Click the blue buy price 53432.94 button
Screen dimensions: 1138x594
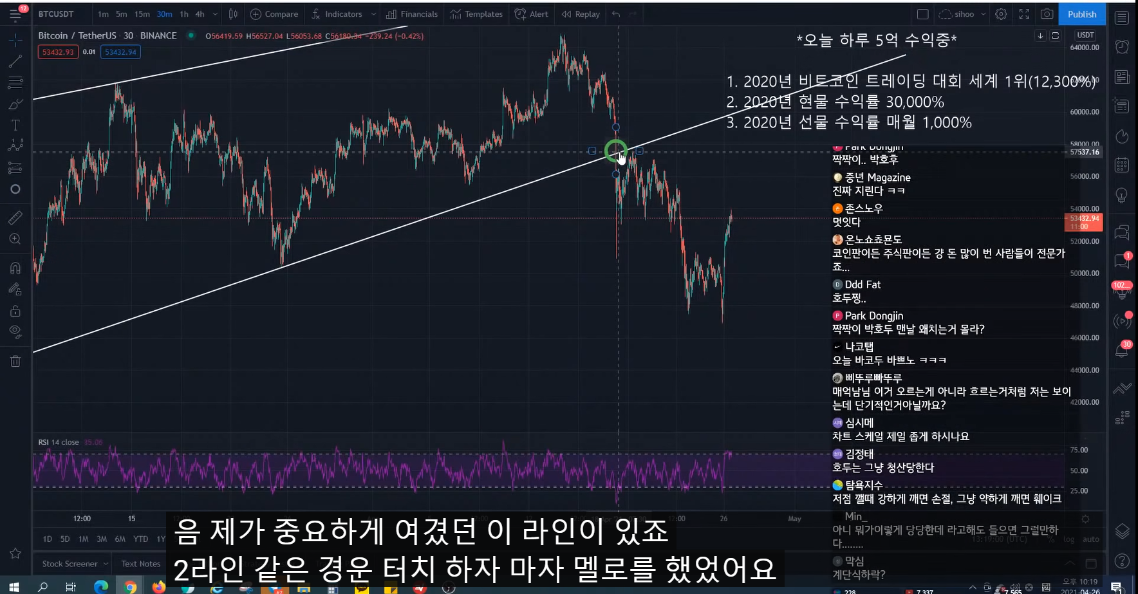pyautogui.click(x=120, y=52)
